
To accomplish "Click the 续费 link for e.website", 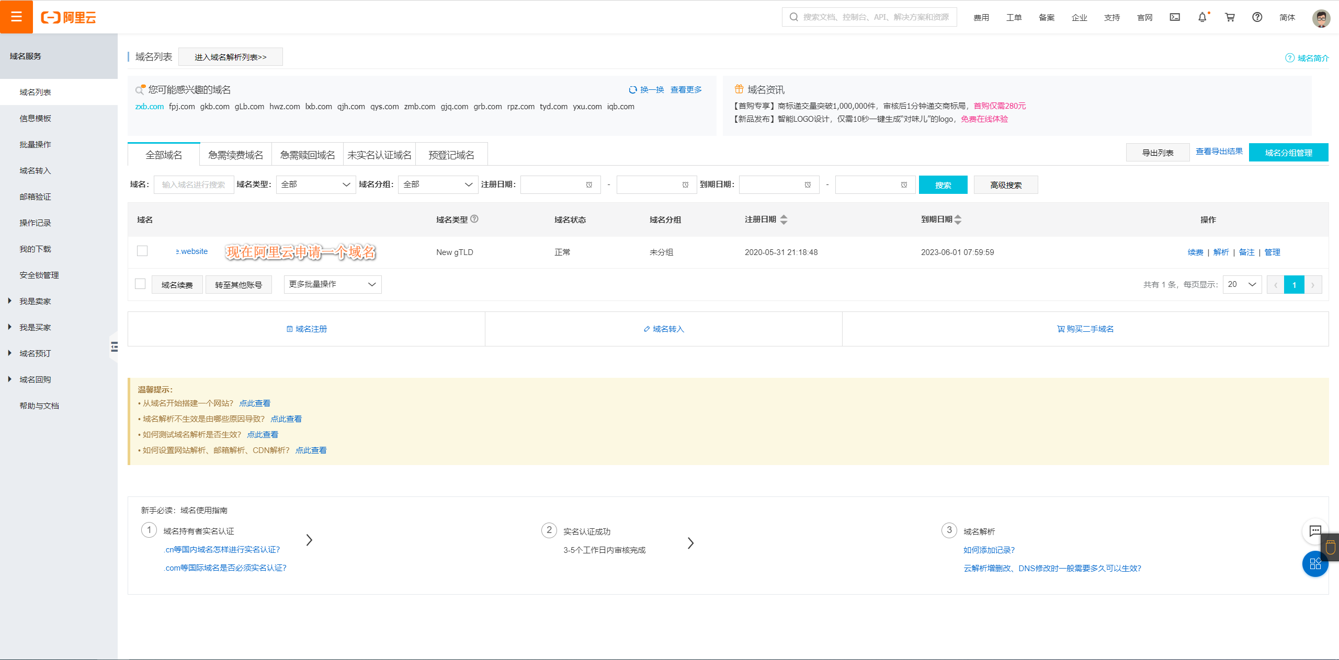I will [1195, 252].
